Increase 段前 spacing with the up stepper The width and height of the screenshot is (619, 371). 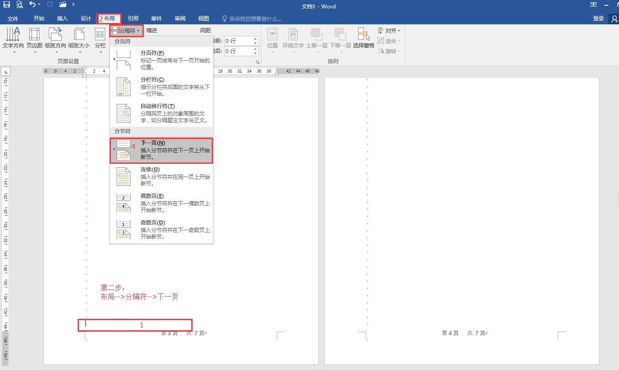point(254,39)
